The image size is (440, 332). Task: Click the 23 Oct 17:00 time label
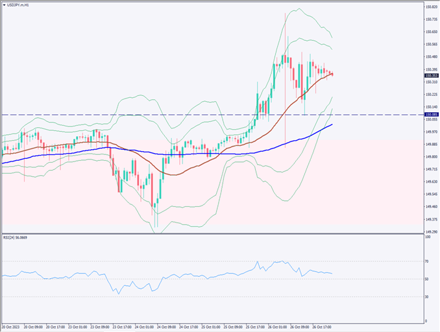(x=122, y=326)
